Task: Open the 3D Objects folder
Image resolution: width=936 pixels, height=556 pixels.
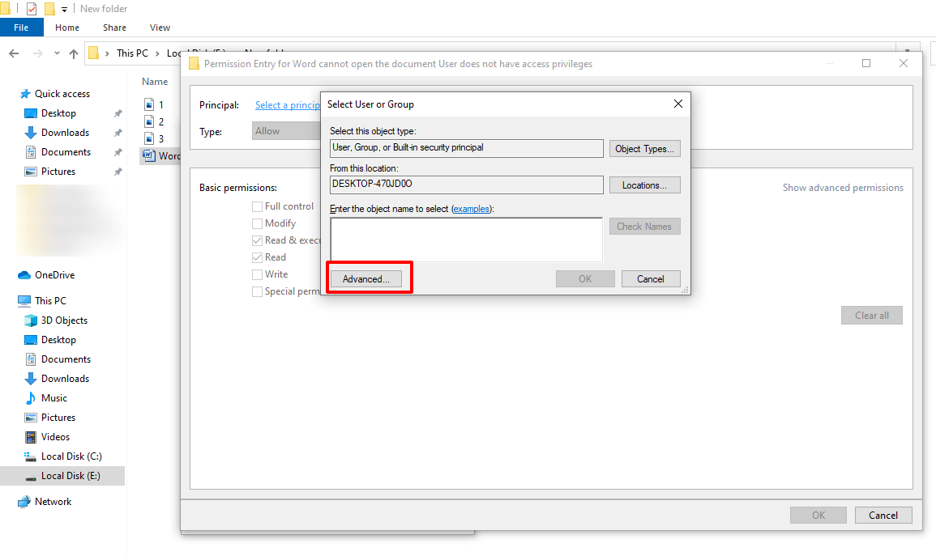Action: tap(64, 320)
